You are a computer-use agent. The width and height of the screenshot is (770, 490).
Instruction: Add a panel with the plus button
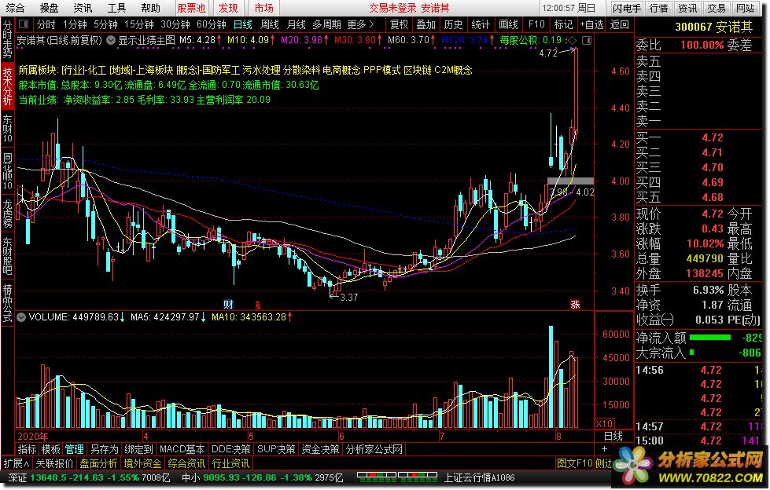point(604,449)
